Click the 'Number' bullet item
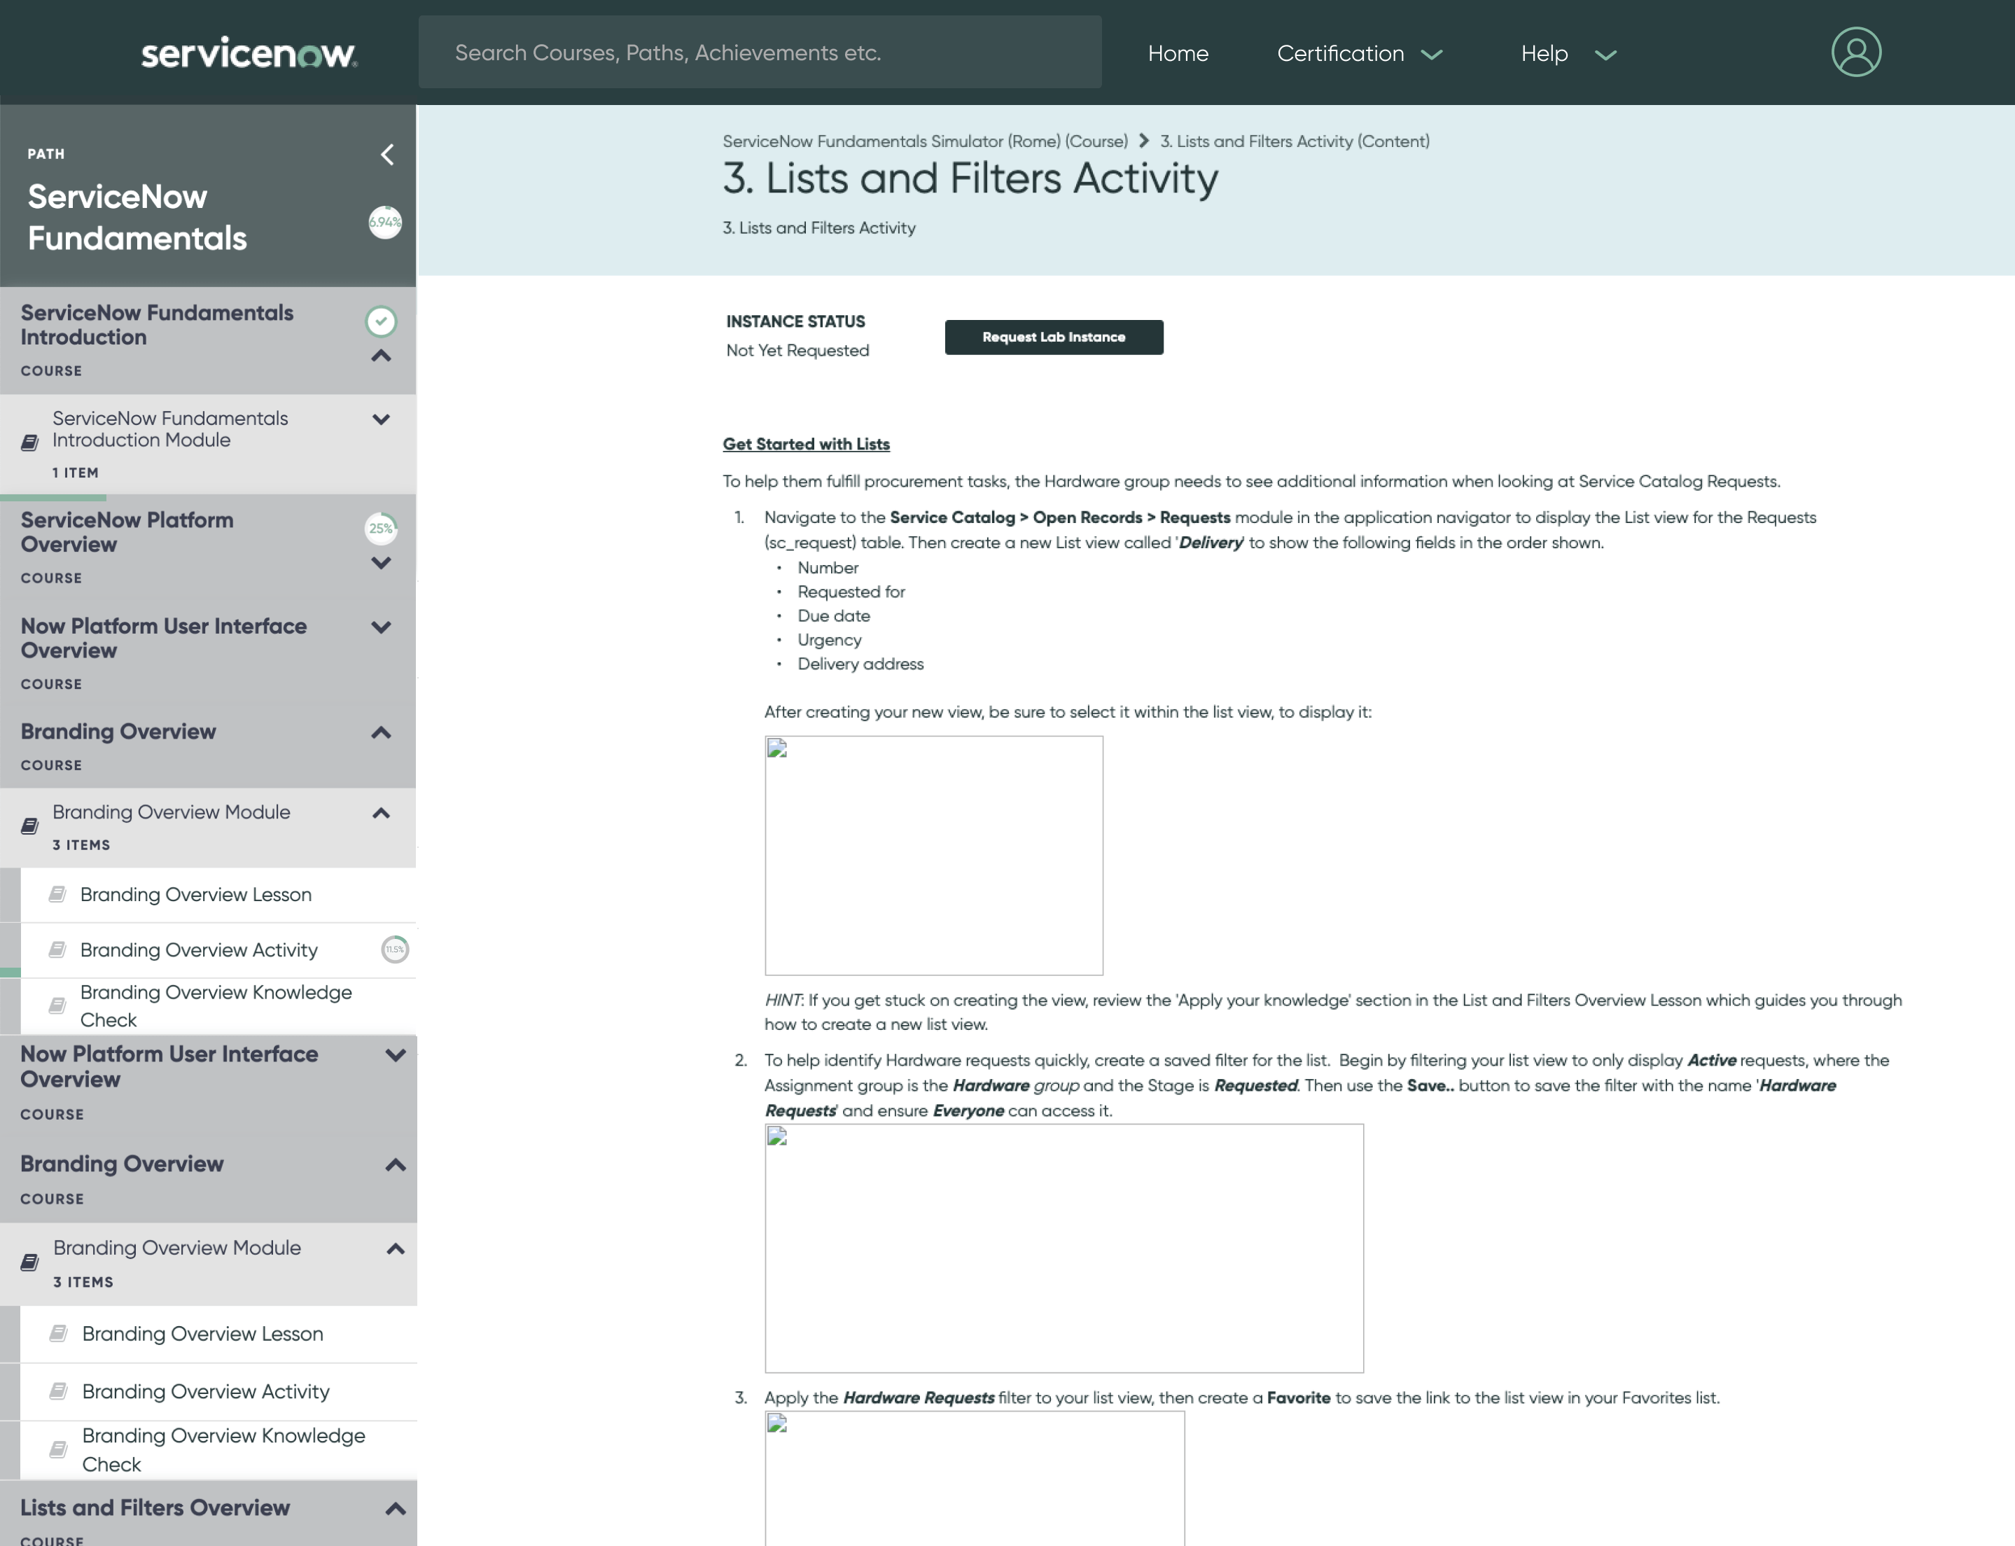The width and height of the screenshot is (2015, 1546). (828, 568)
